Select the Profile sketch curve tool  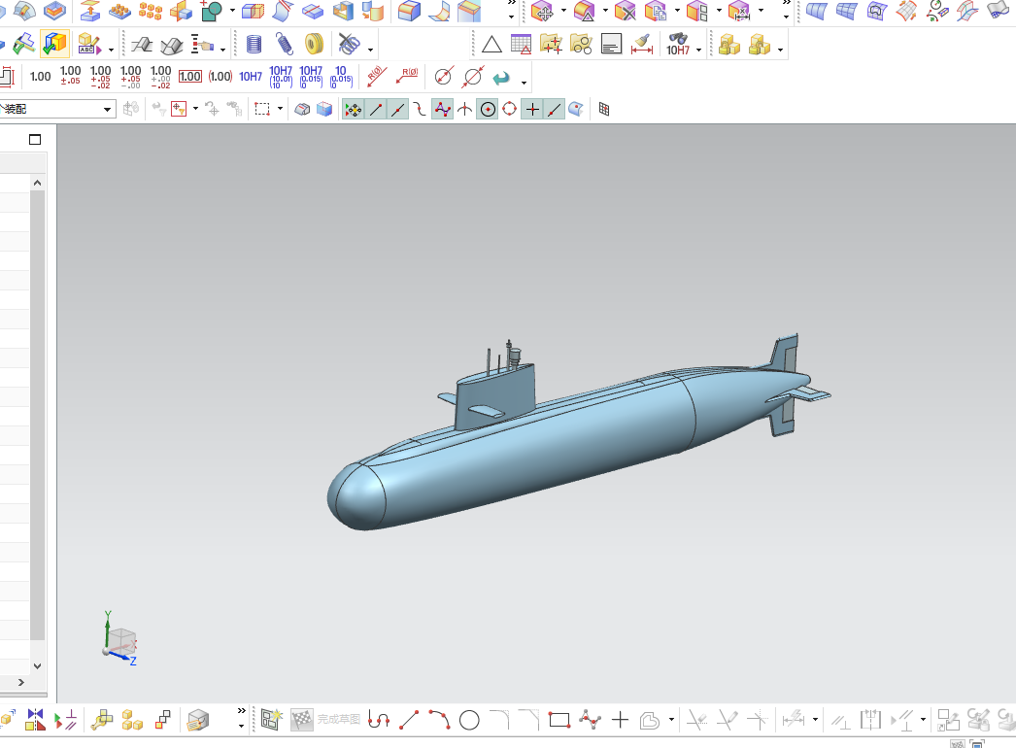[379, 720]
